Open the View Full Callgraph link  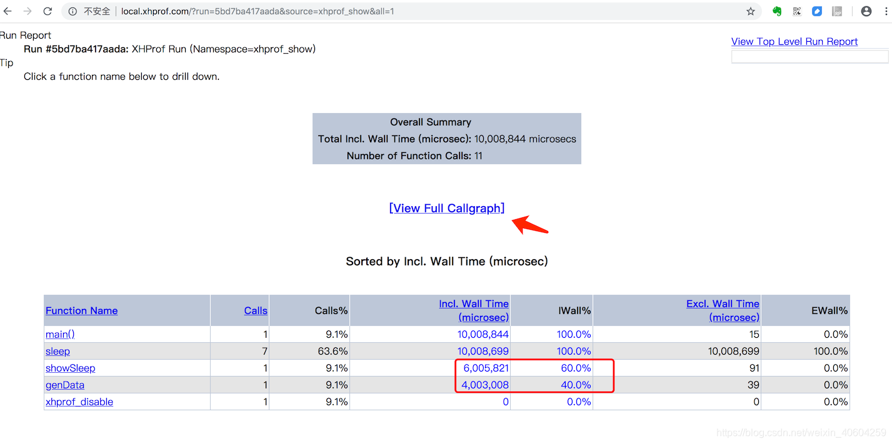pyautogui.click(x=447, y=208)
